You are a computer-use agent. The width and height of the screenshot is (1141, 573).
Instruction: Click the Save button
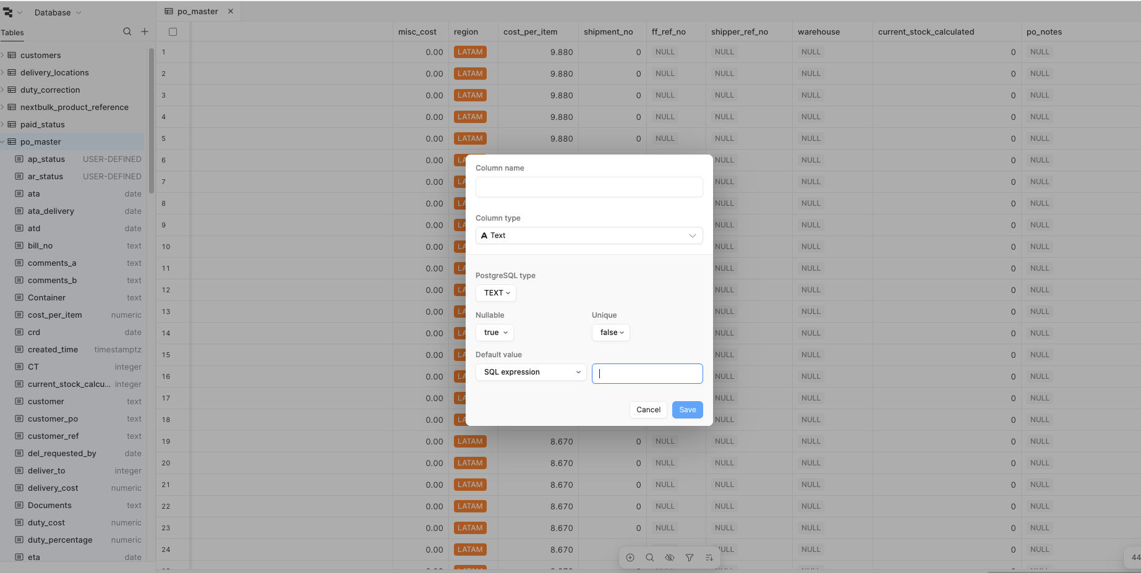click(687, 410)
